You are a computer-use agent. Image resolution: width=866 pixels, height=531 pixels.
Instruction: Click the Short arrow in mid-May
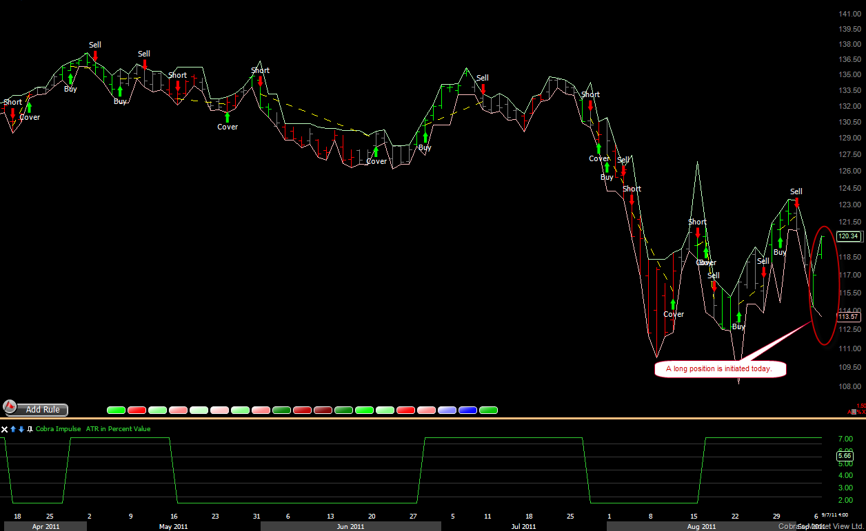[178, 85]
